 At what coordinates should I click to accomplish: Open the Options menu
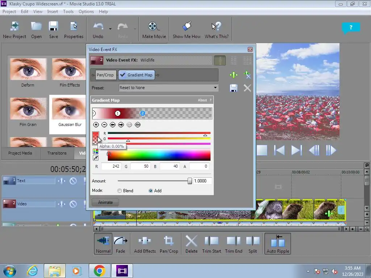coord(86,12)
